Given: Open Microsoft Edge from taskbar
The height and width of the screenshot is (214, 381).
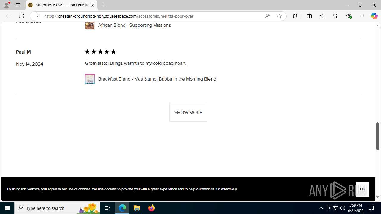Looking at the screenshot, I should (x=122, y=208).
